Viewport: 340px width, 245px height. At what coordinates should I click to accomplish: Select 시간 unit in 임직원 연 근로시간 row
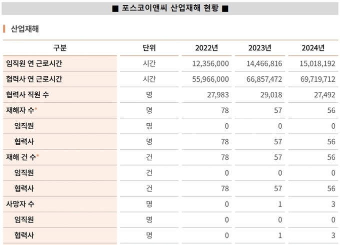pyautogui.click(x=149, y=63)
